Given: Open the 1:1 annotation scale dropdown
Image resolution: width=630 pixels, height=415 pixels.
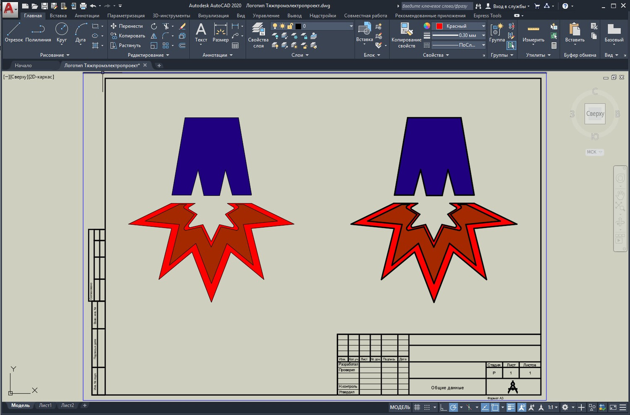Looking at the screenshot, I should (x=552, y=407).
